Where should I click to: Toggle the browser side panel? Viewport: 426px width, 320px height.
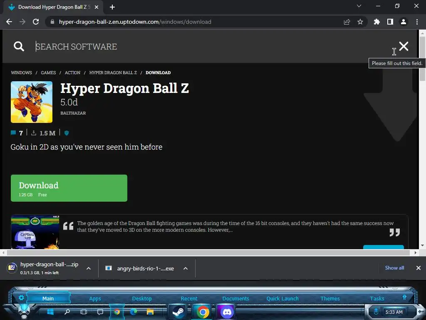390,22
